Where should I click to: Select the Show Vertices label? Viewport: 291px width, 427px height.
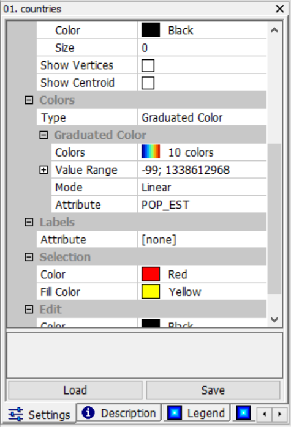point(77,65)
